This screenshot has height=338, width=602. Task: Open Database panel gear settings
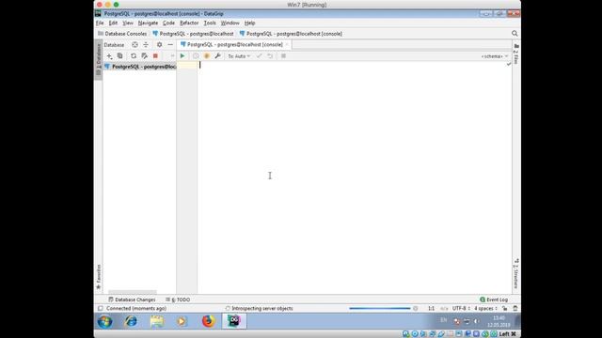pyautogui.click(x=159, y=45)
